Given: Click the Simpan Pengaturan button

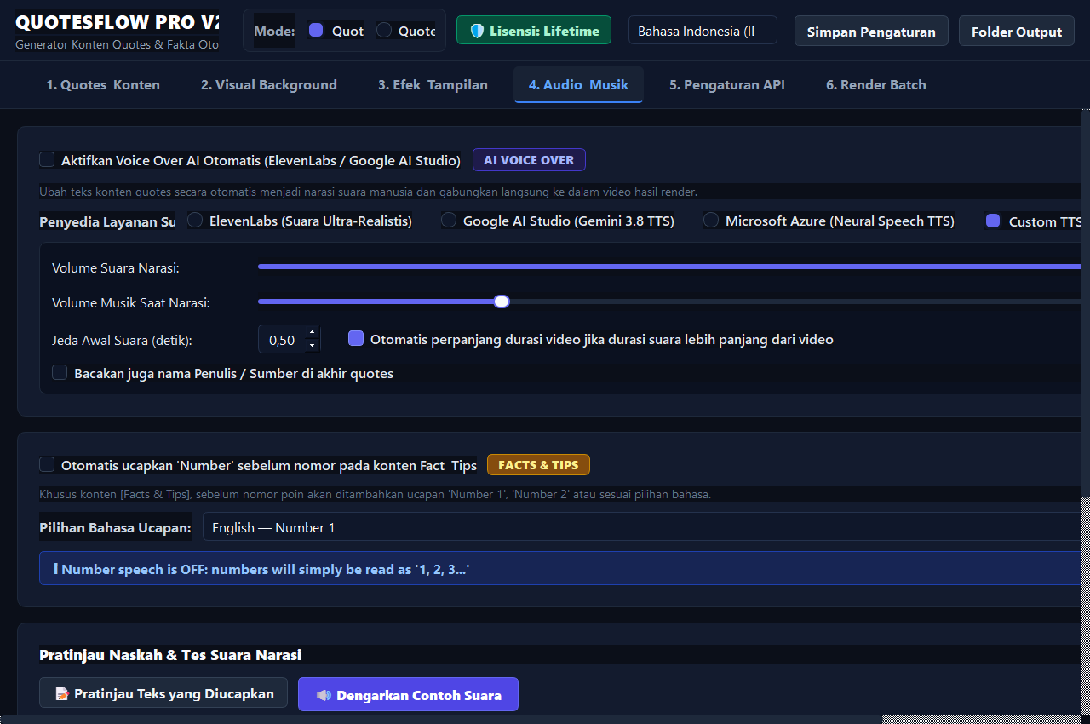Looking at the screenshot, I should click(x=871, y=32).
